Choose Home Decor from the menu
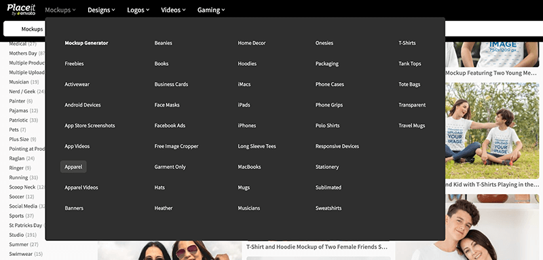Viewport: 543px width, 260px height. [252, 43]
